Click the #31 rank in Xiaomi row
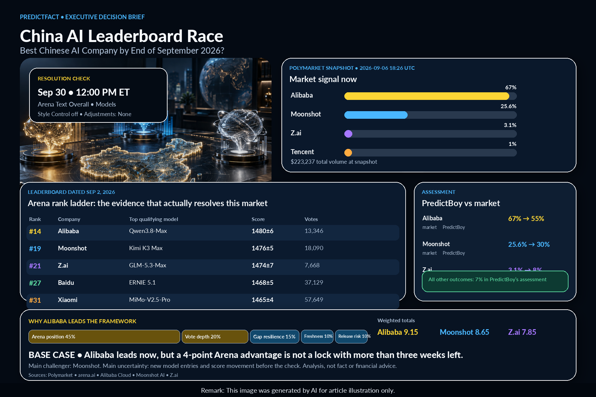 click(x=35, y=300)
